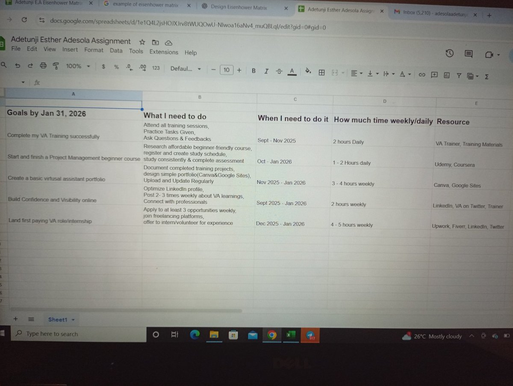Create a filter with funnel icon
The image size is (513, 386).
tap(459, 76)
